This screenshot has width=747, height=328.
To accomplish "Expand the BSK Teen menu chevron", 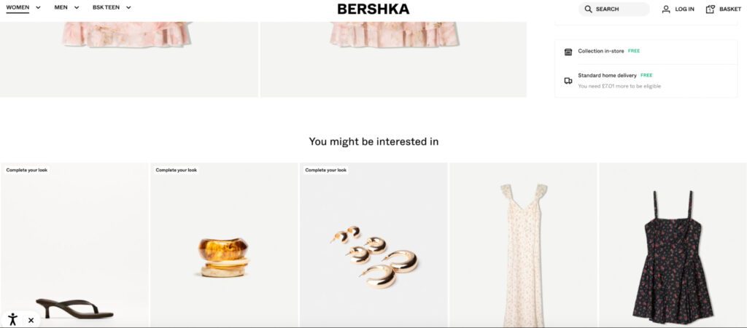I will point(128,8).
